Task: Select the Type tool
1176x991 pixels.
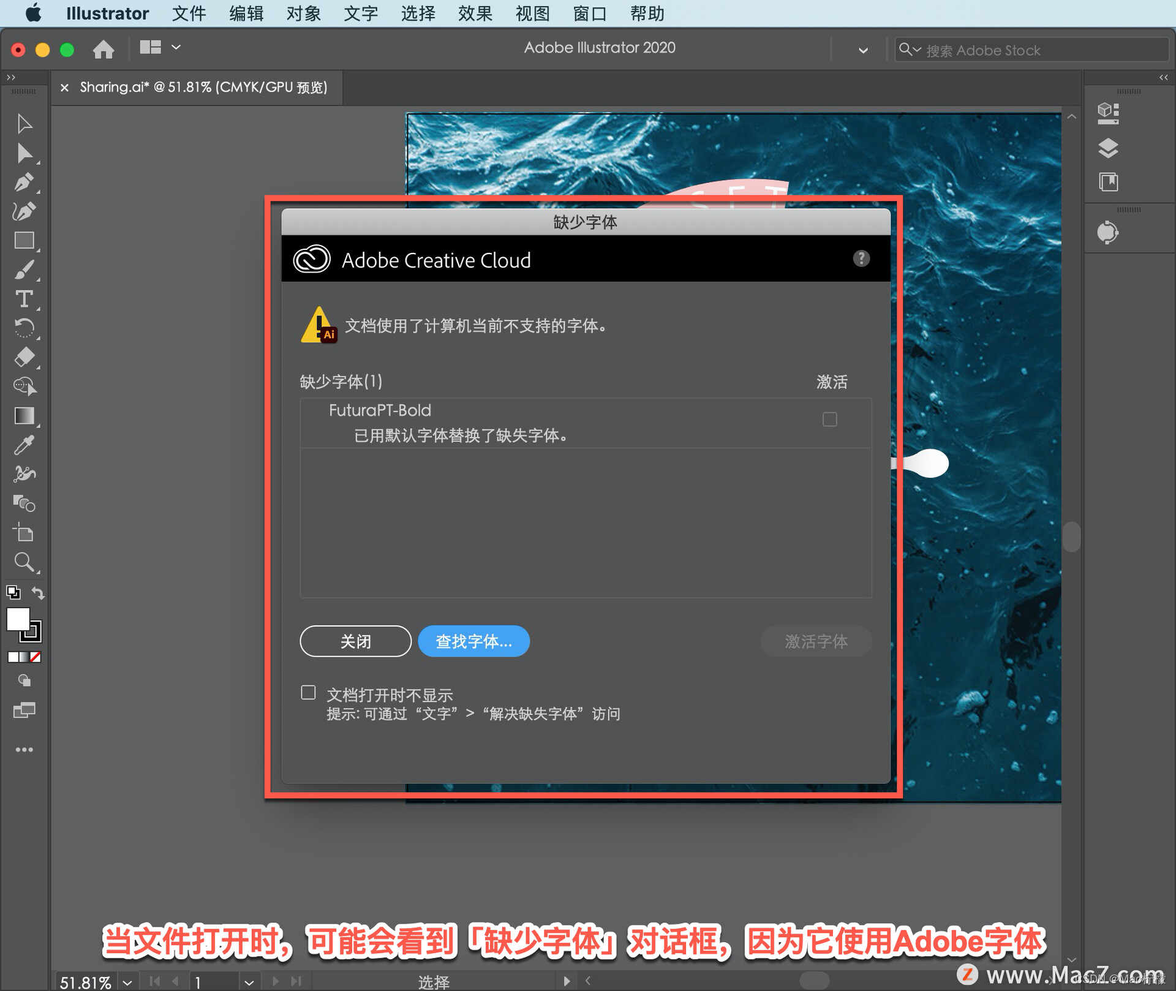Action: pyautogui.click(x=24, y=300)
